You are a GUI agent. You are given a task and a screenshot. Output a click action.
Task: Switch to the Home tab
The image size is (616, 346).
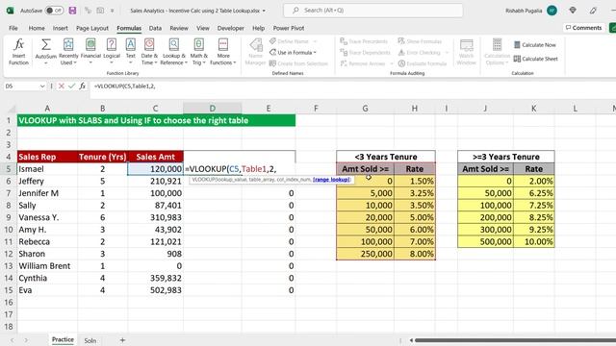pyautogui.click(x=37, y=28)
